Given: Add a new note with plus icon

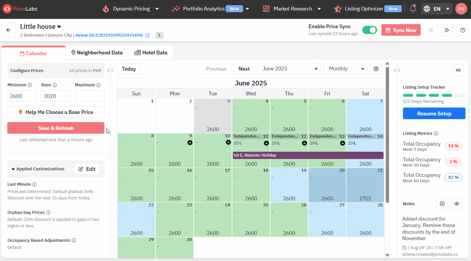Looking at the screenshot, I should coord(442,204).
